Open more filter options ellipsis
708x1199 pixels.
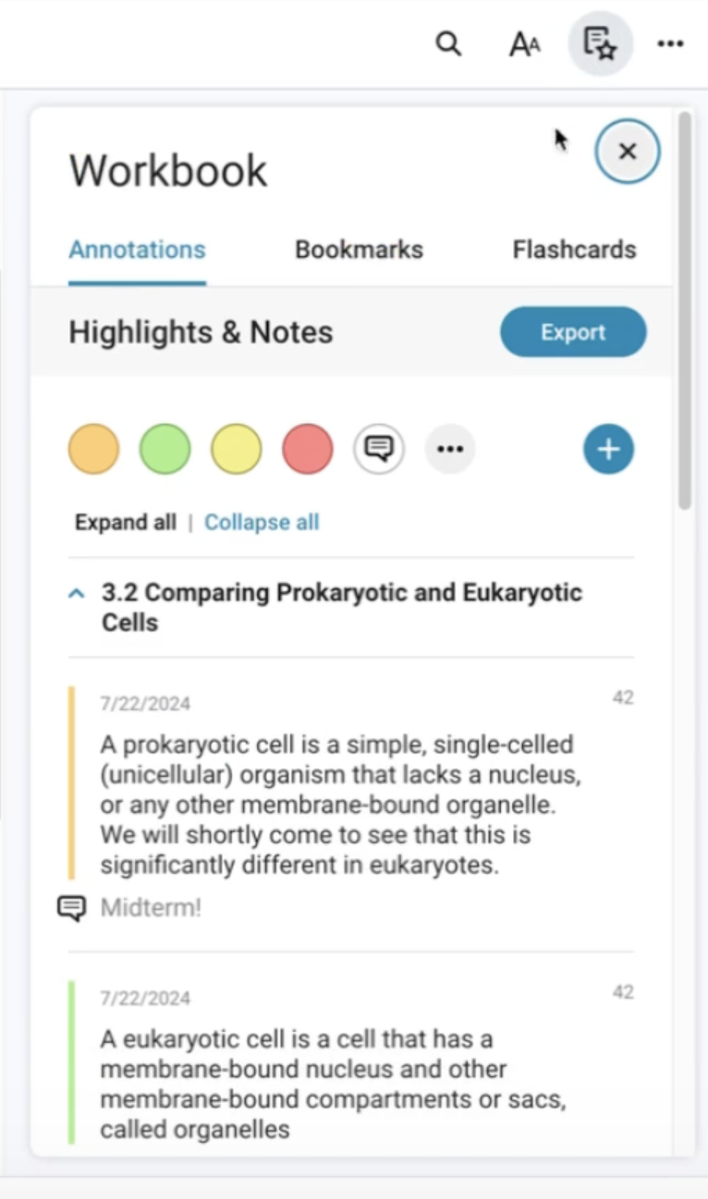click(450, 449)
